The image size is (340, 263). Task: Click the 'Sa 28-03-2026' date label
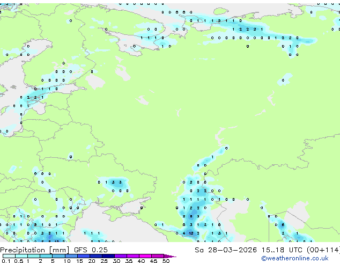click(226, 250)
